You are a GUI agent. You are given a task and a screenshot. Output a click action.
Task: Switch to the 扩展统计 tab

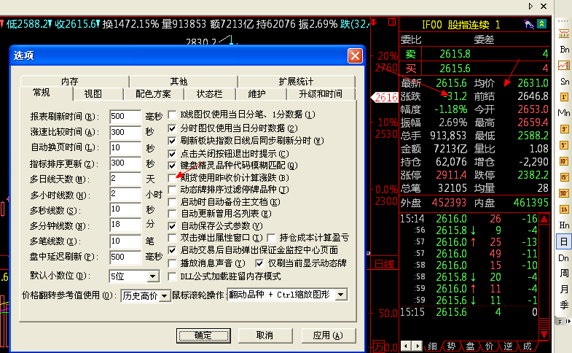296,81
